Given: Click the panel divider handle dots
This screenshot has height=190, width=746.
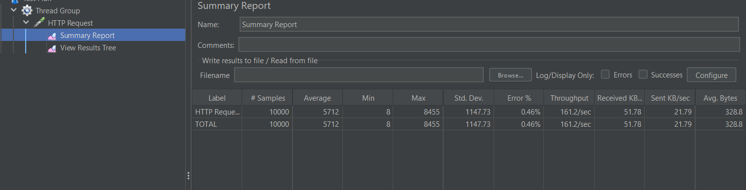Looking at the screenshot, I should (x=188, y=176).
